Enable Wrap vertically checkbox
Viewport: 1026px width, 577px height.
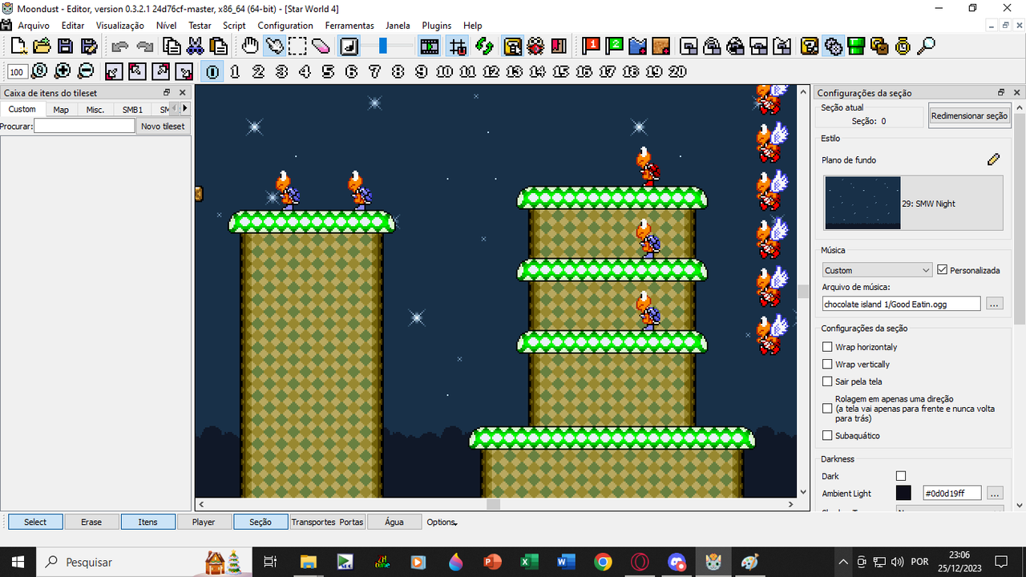click(x=827, y=365)
